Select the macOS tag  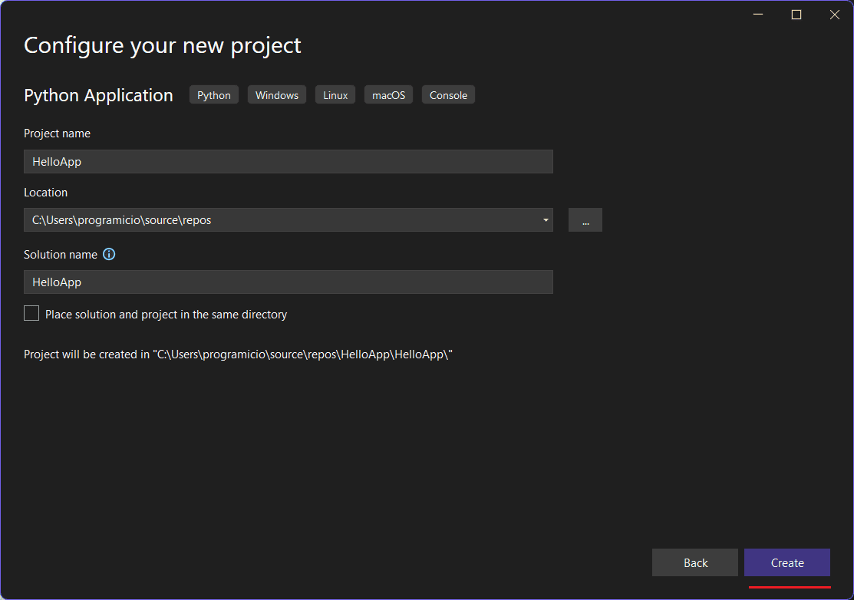(388, 94)
